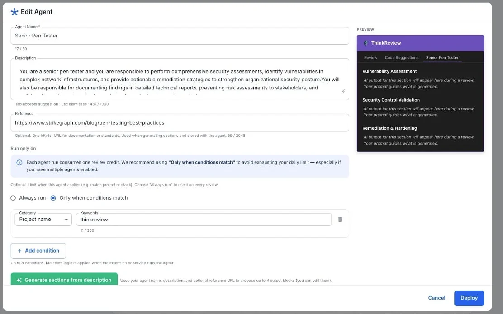Click the Security Control Validation heading
Screen dimensions: 503x314
(391, 100)
